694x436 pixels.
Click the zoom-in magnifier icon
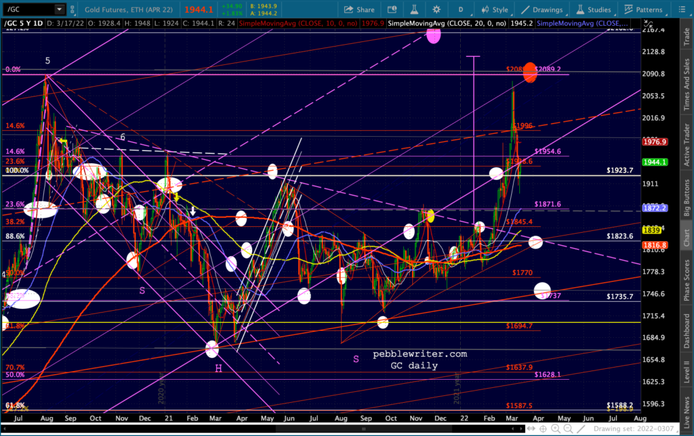coord(556,429)
